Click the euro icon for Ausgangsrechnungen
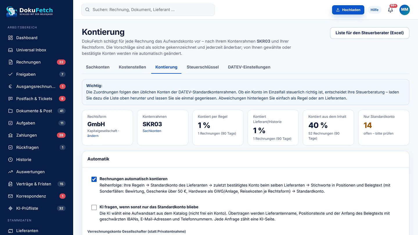This screenshot has width=418, height=235. tap(10, 86)
